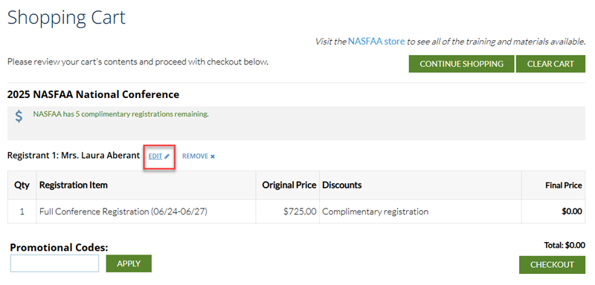Viewport: 595px width, 285px height.
Task: Click the Discounts column header
Action: pyautogui.click(x=342, y=185)
